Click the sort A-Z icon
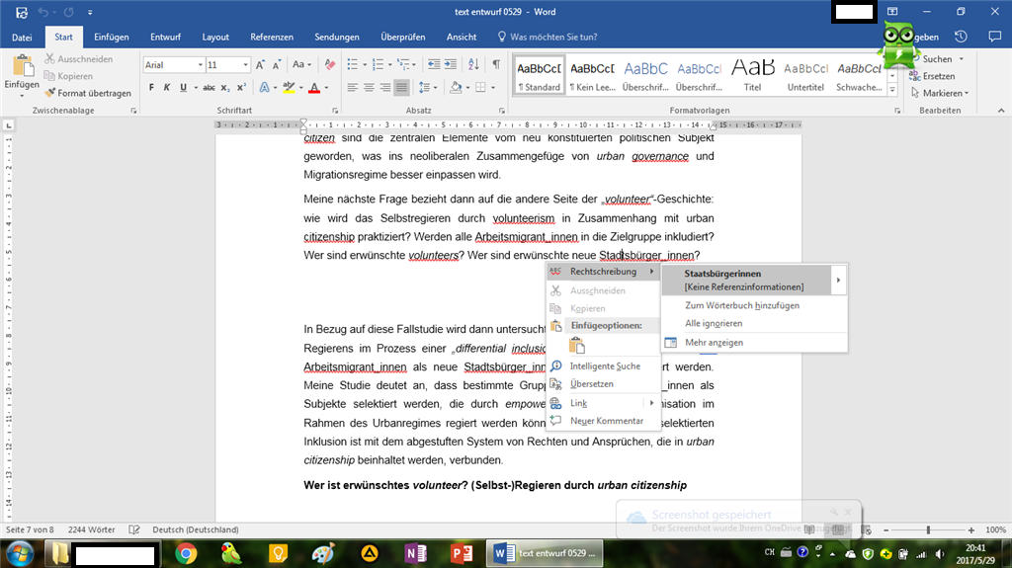The image size is (1012, 568). (x=472, y=65)
